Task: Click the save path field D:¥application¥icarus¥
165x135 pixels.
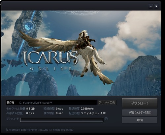Action: (51, 103)
